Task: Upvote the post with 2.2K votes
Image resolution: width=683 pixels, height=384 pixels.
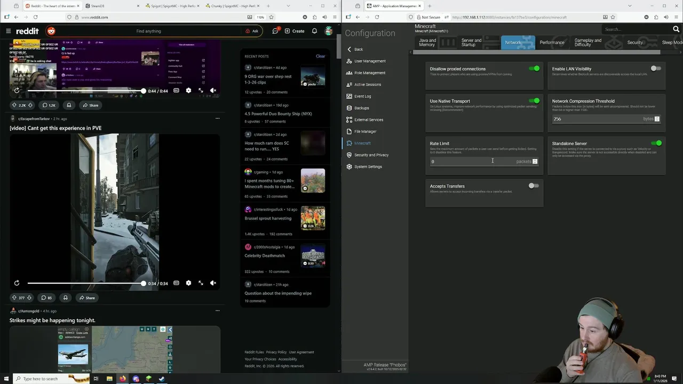Action: (14, 105)
